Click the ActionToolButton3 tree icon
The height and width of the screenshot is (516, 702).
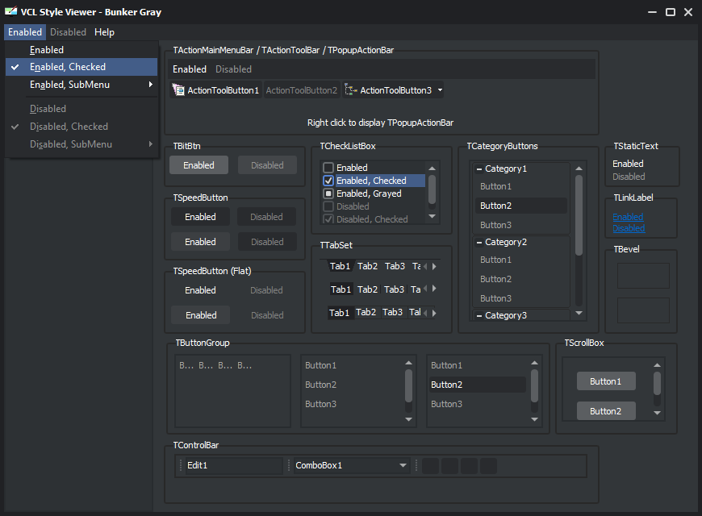coord(350,90)
